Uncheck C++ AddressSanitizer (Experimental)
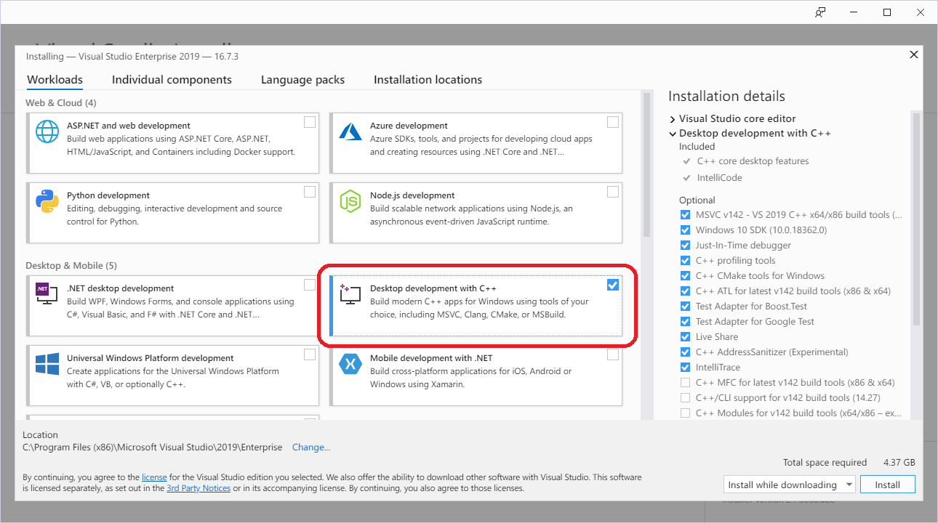938x523 pixels. (685, 352)
